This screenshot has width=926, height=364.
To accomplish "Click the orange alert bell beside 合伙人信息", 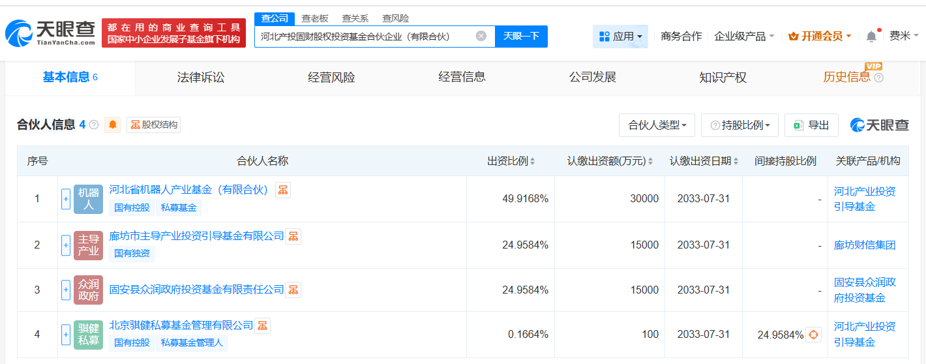I will (113, 125).
